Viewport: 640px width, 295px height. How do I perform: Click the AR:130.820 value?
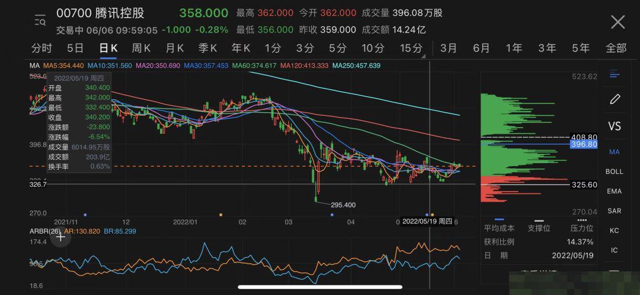pyautogui.click(x=82, y=231)
